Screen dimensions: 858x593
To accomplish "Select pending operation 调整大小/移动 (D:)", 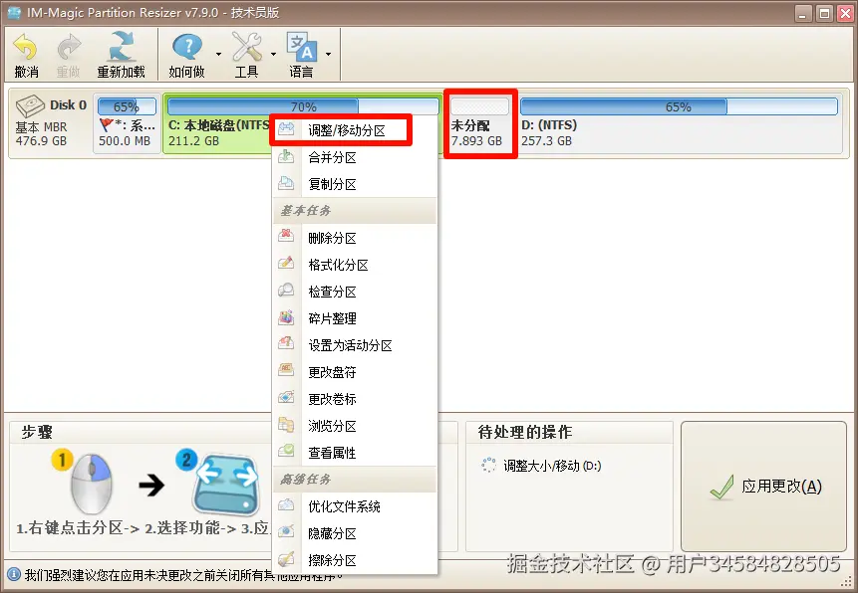I will tap(552, 466).
